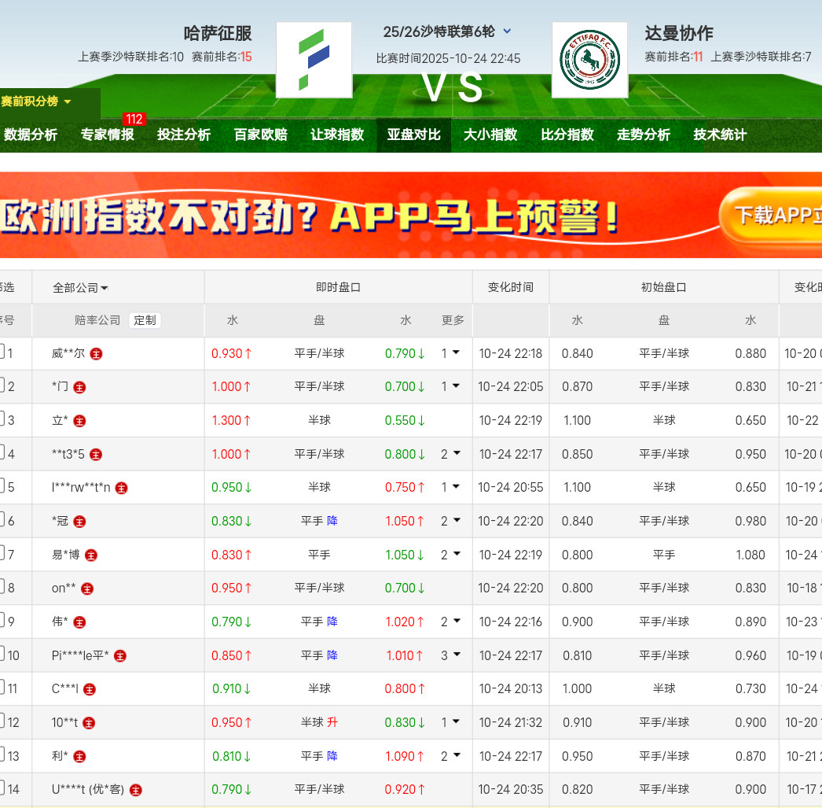
Task: Click the 下载APP button on banner
Action: (774, 215)
